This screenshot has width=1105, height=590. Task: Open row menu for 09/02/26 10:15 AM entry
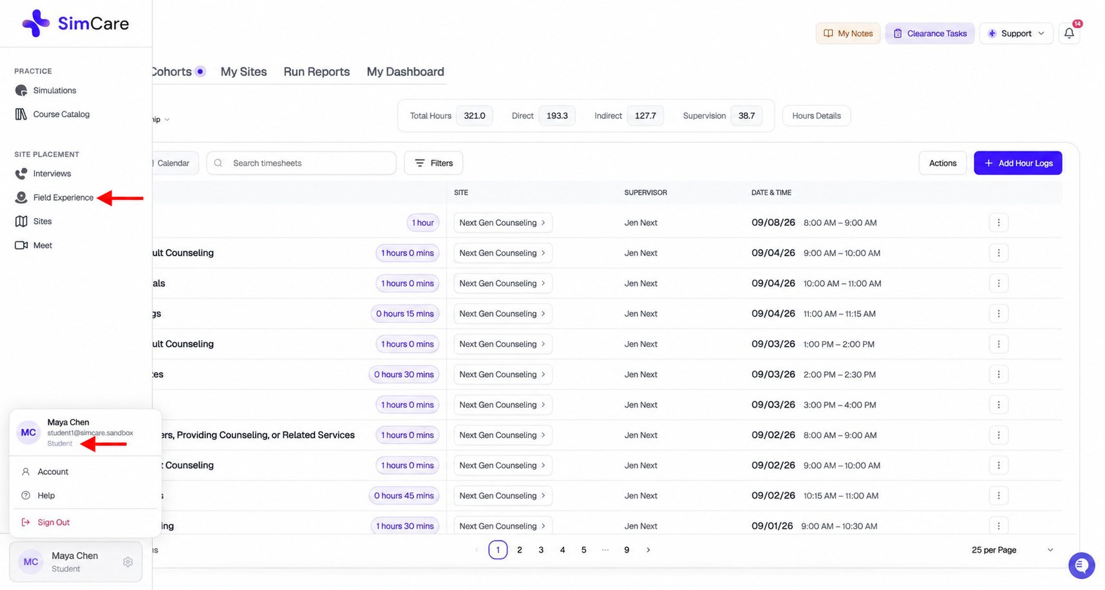pyautogui.click(x=999, y=495)
